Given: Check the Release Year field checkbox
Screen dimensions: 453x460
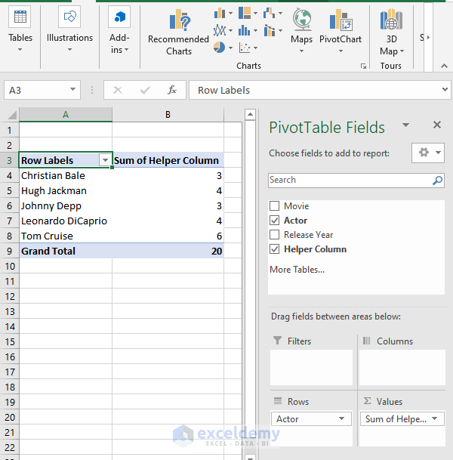Looking at the screenshot, I should coord(274,235).
